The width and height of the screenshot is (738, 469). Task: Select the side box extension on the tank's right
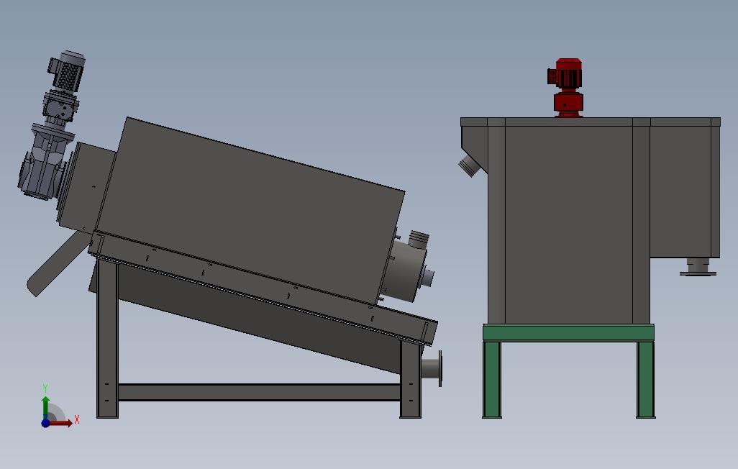pyautogui.click(x=685, y=191)
